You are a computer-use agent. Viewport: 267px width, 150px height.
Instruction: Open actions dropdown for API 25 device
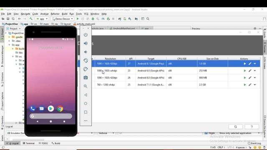(255, 85)
